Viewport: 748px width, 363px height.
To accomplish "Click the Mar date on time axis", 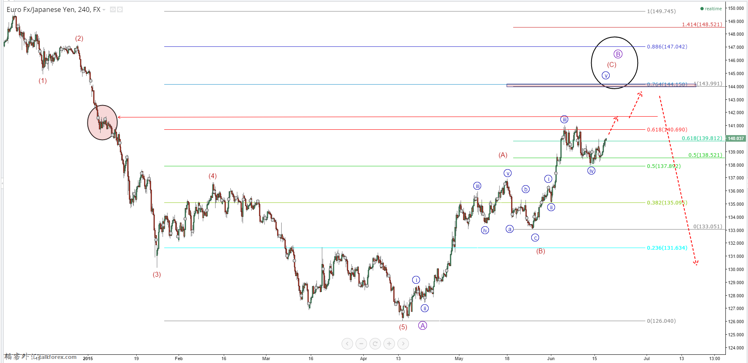I will tap(266, 358).
